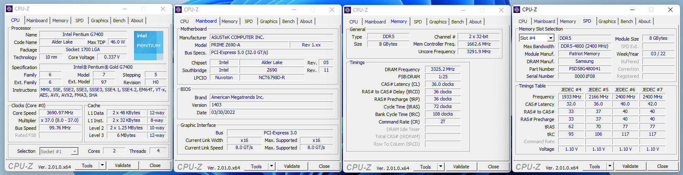Image resolution: width=683 pixels, height=175 pixels.
Task: Select CPU tab in the Memory window
Action: coord(354,22)
